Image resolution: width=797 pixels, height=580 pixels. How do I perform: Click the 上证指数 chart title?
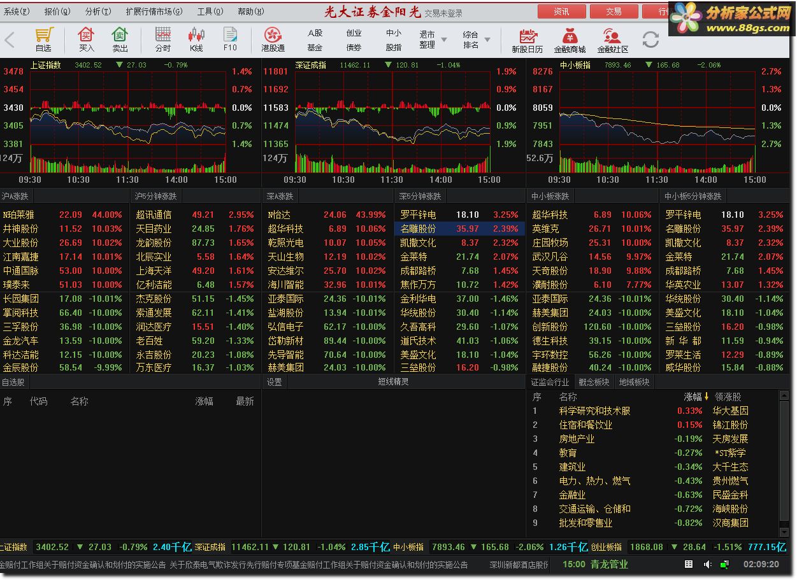pyautogui.click(x=46, y=65)
